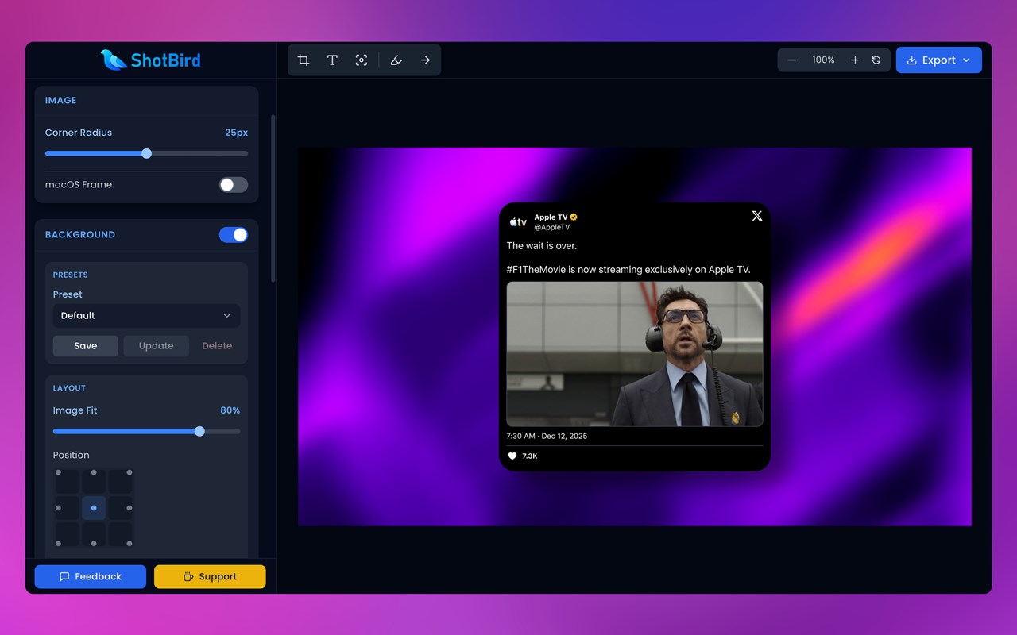Select the Crop tool
The image size is (1017, 635).
click(304, 60)
